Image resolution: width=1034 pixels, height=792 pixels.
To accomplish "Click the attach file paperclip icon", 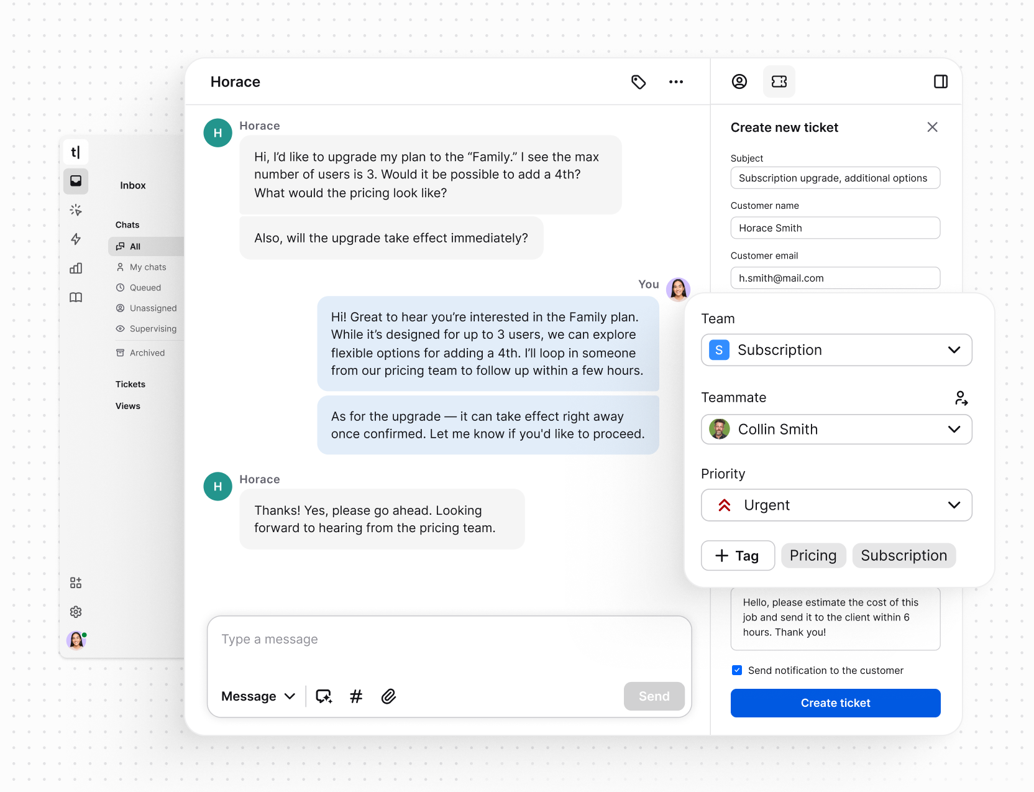I will coord(388,696).
